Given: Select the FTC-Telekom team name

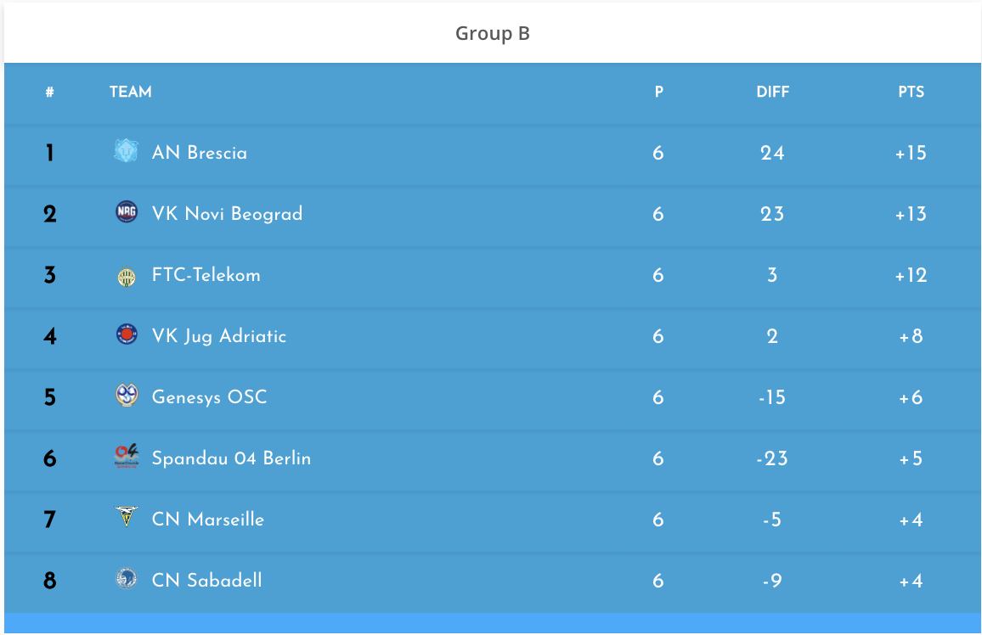Looking at the screenshot, I should coord(206,275).
